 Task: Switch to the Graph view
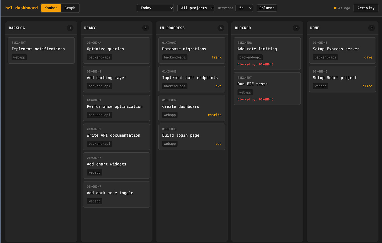(x=70, y=8)
